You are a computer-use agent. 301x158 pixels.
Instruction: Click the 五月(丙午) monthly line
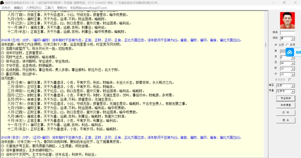pyautogui.click(x=60, y=99)
